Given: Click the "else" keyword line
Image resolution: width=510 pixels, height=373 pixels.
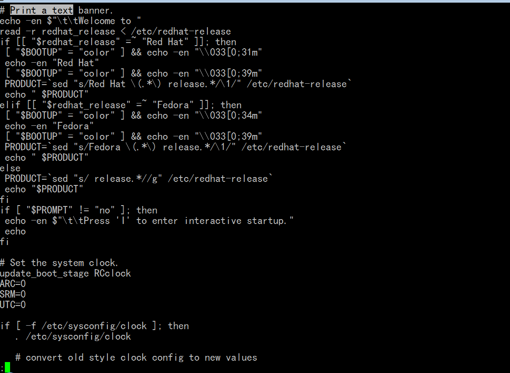Looking at the screenshot, I should (x=10, y=168).
